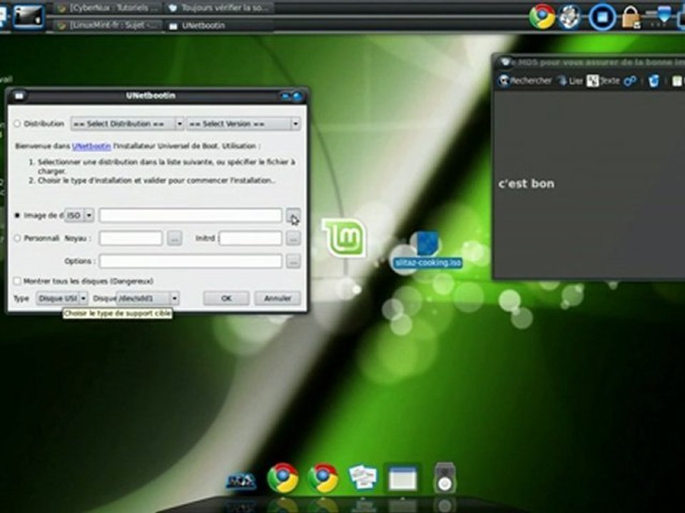This screenshot has width=685, height=513.
Task: Click Annuler in UNetbootin
Action: click(x=278, y=299)
